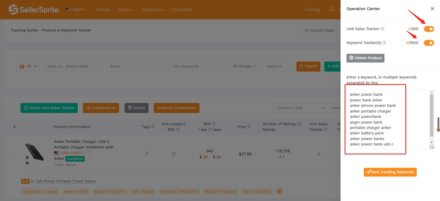Click the ASIN search field
Screen dimensions: 440x201
pos(73,66)
